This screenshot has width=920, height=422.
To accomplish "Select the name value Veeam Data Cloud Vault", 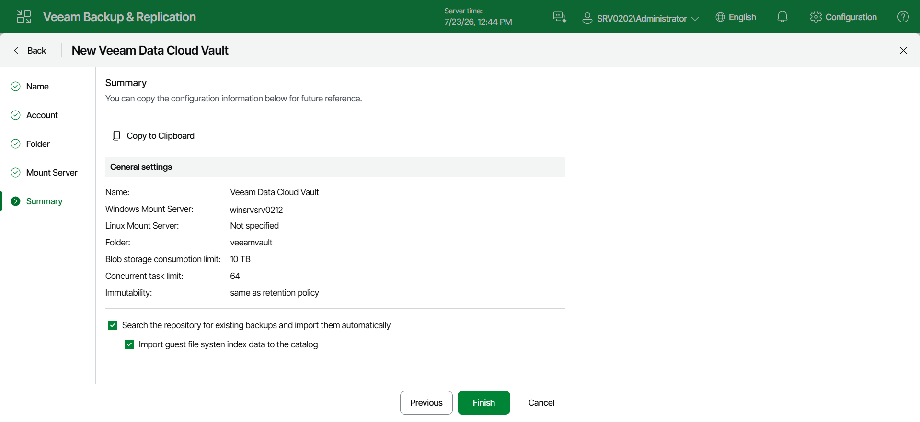I will click(274, 192).
